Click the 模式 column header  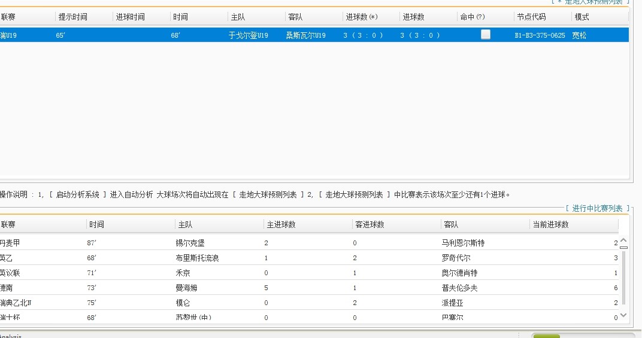coord(582,17)
